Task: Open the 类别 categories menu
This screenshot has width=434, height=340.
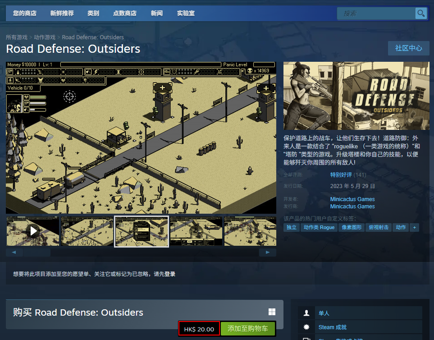Action: pos(93,13)
